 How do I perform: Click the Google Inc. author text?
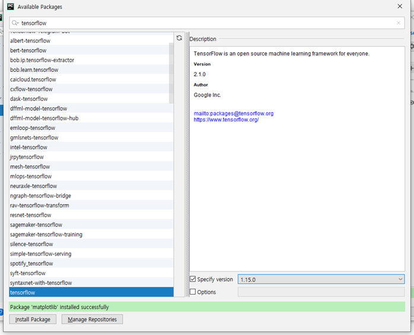pyautogui.click(x=207, y=95)
